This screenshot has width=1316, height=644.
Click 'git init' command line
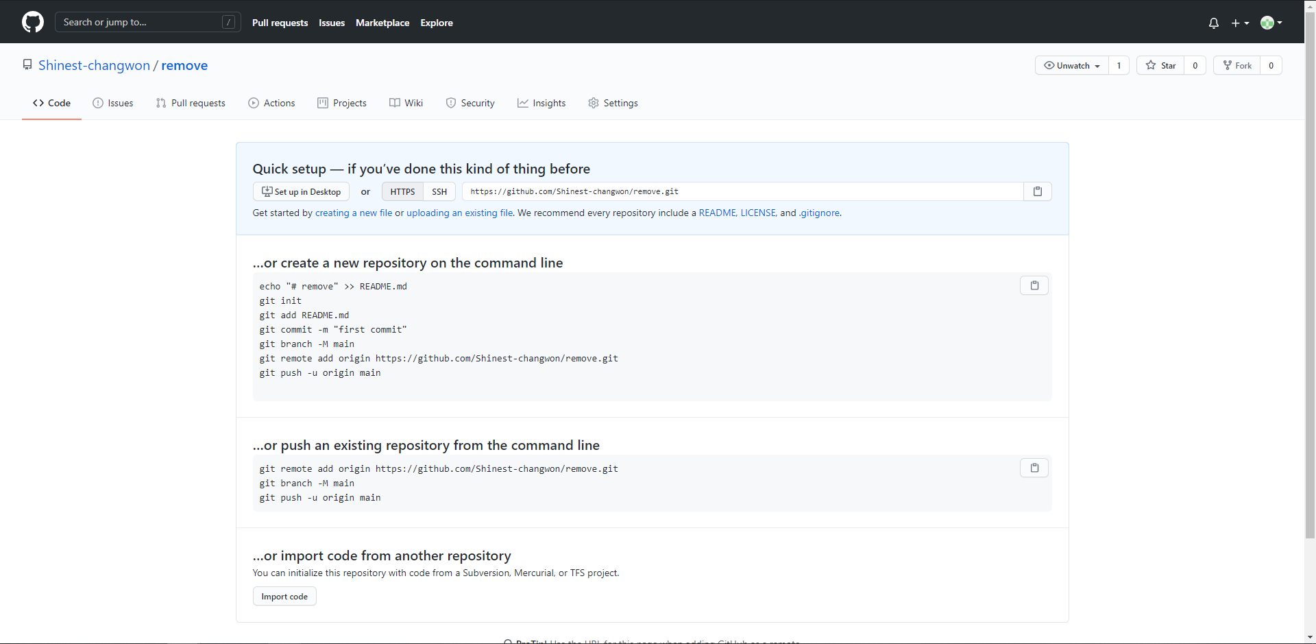point(280,300)
